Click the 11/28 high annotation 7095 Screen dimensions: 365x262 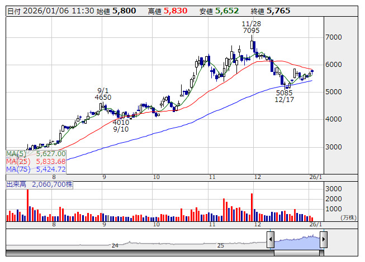pyautogui.click(x=251, y=31)
